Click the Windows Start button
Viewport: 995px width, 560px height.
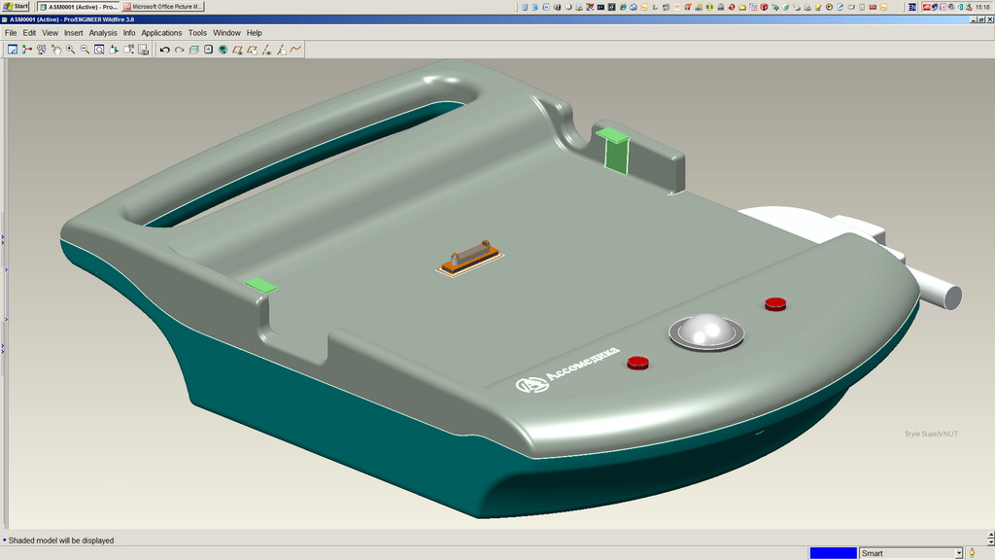coord(16,6)
